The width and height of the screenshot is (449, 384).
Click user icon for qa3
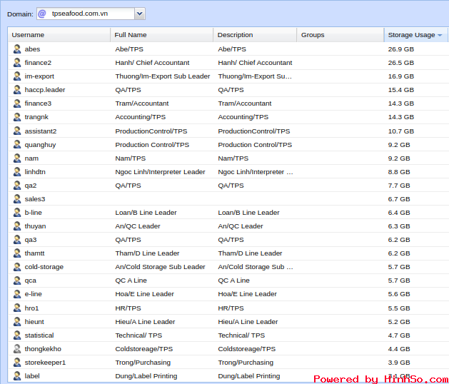coord(17,240)
